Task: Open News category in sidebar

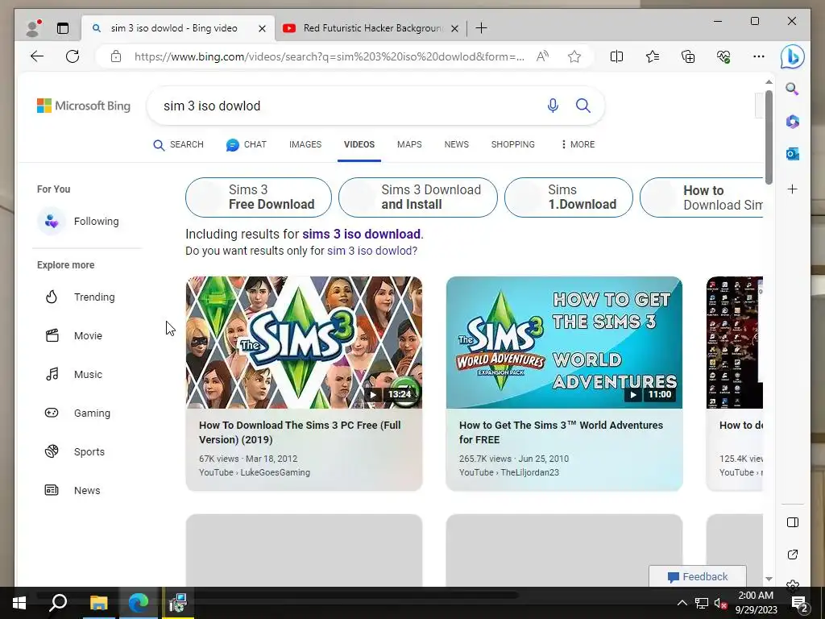Action: click(x=73, y=491)
